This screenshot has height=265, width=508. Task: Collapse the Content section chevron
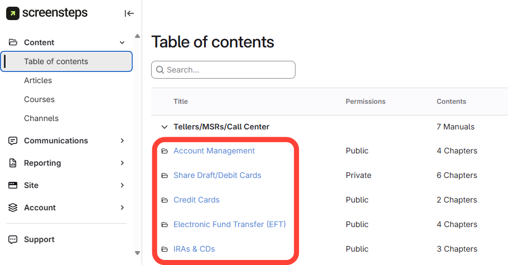point(123,42)
